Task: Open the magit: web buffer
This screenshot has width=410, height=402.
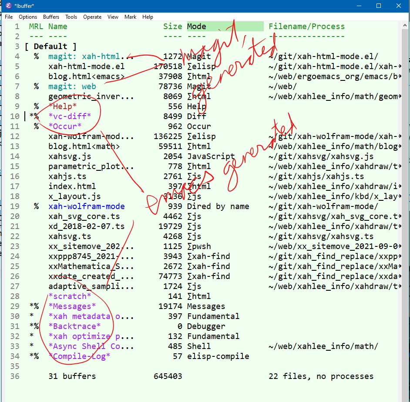Action: tap(72, 86)
